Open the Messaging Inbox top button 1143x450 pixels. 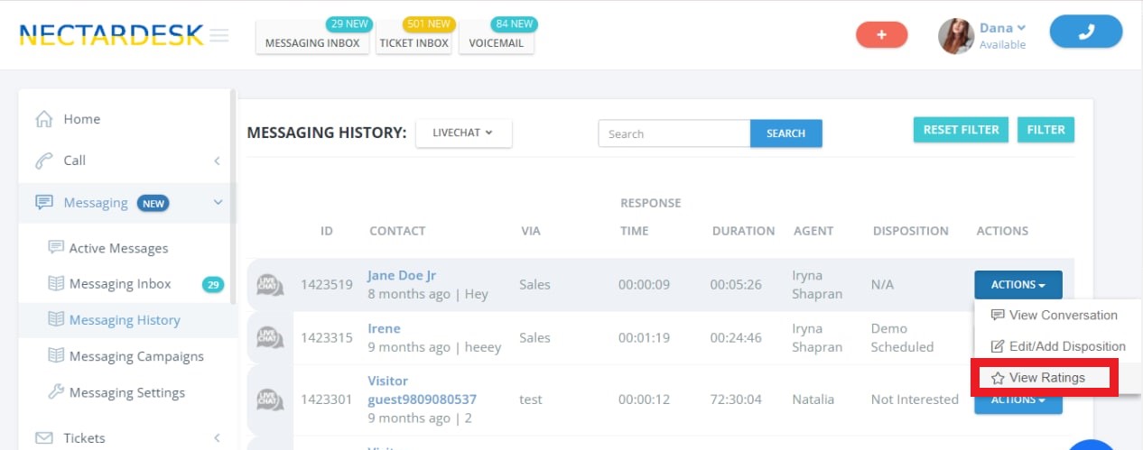pyautogui.click(x=312, y=42)
